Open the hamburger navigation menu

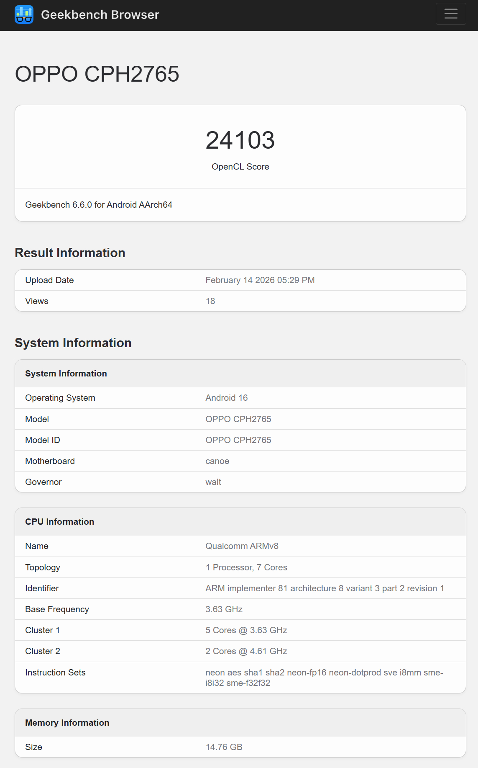click(450, 14)
